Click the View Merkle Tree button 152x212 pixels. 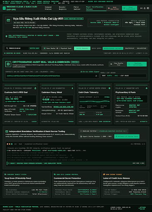[117, 64]
